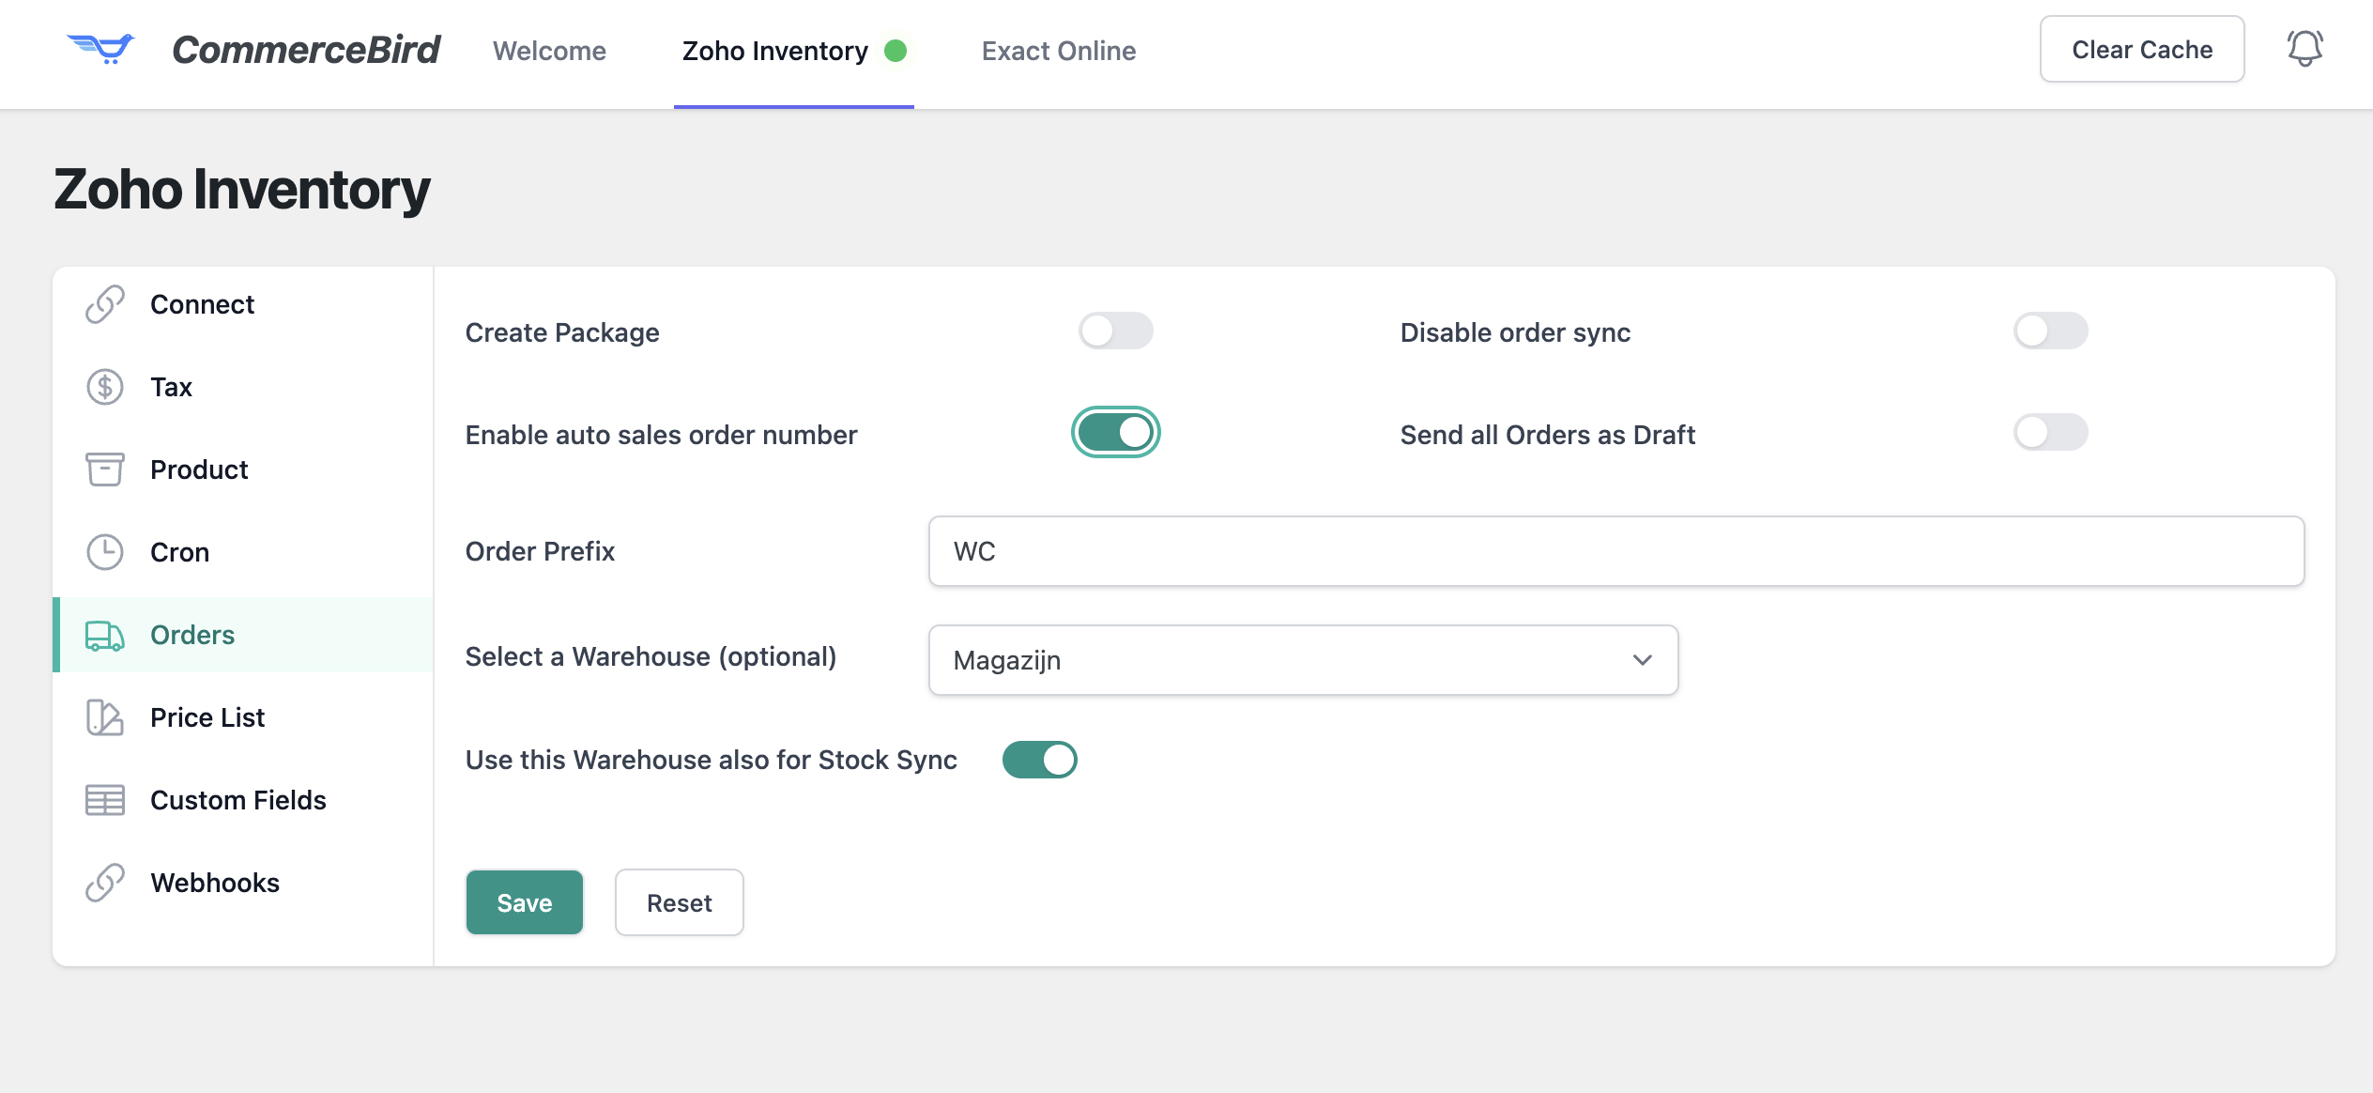2373x1093 pixels.
Task: Toggle Send all Orders as Draft
Action: pos(2050,432)
